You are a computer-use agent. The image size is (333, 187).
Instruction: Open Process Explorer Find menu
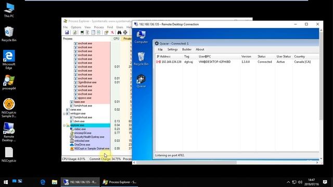click(110, 27)
